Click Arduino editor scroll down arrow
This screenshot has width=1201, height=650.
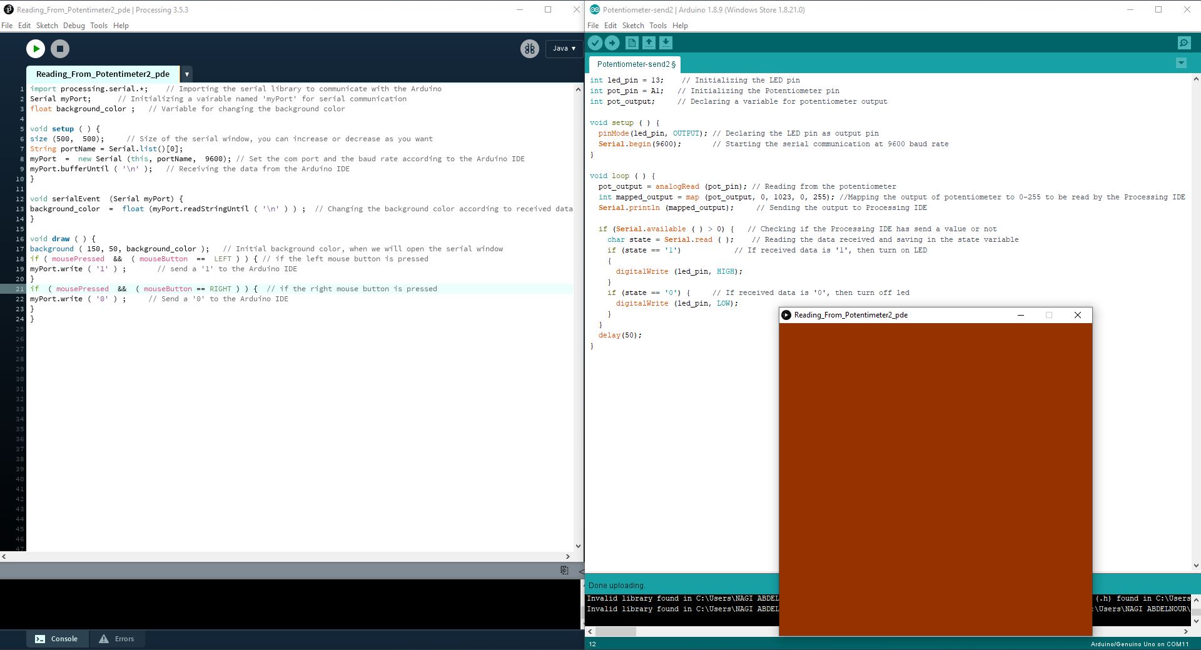(x=1196, y=566)
